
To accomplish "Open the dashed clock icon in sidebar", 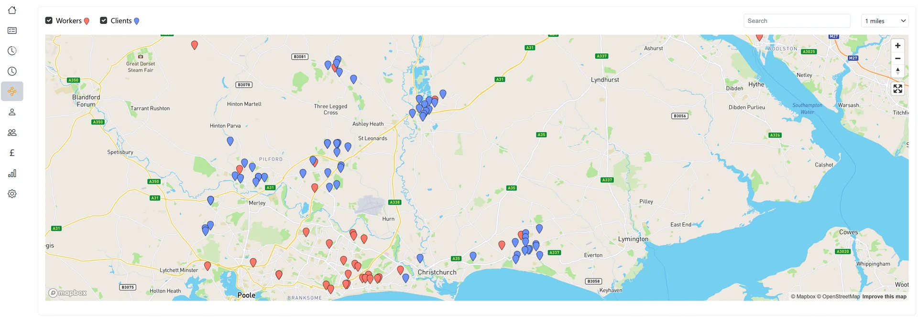I will (12, 51).
